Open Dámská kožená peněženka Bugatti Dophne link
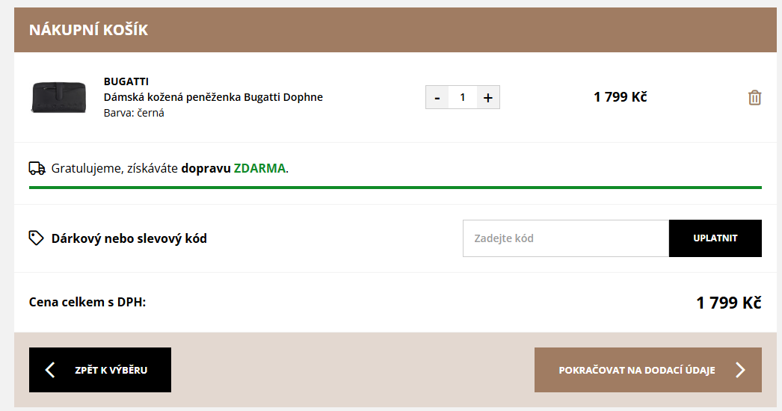782x411 pixels. [213, 97]
